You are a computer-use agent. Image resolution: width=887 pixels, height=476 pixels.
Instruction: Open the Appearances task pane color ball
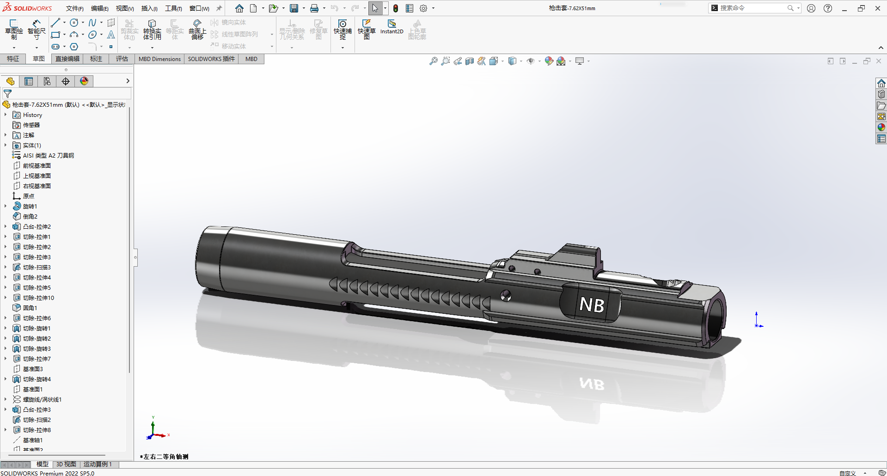pos(881,128)
